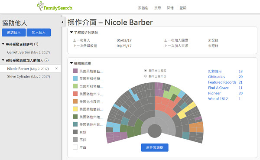
Task: Open the War of 1812 link
Action: (218, 98)
